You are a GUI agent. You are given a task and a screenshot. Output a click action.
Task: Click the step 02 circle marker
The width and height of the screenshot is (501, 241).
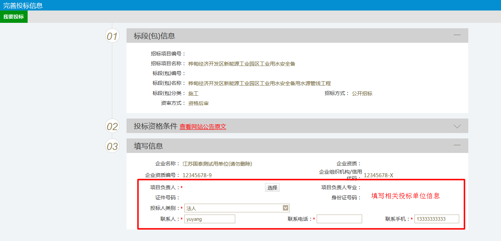pyautogui.click(x=112, y=126)
